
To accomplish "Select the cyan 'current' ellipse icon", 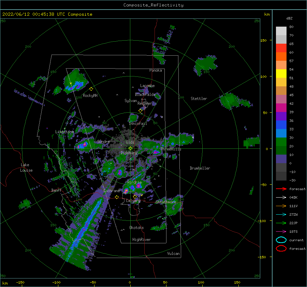I will 281,240.
